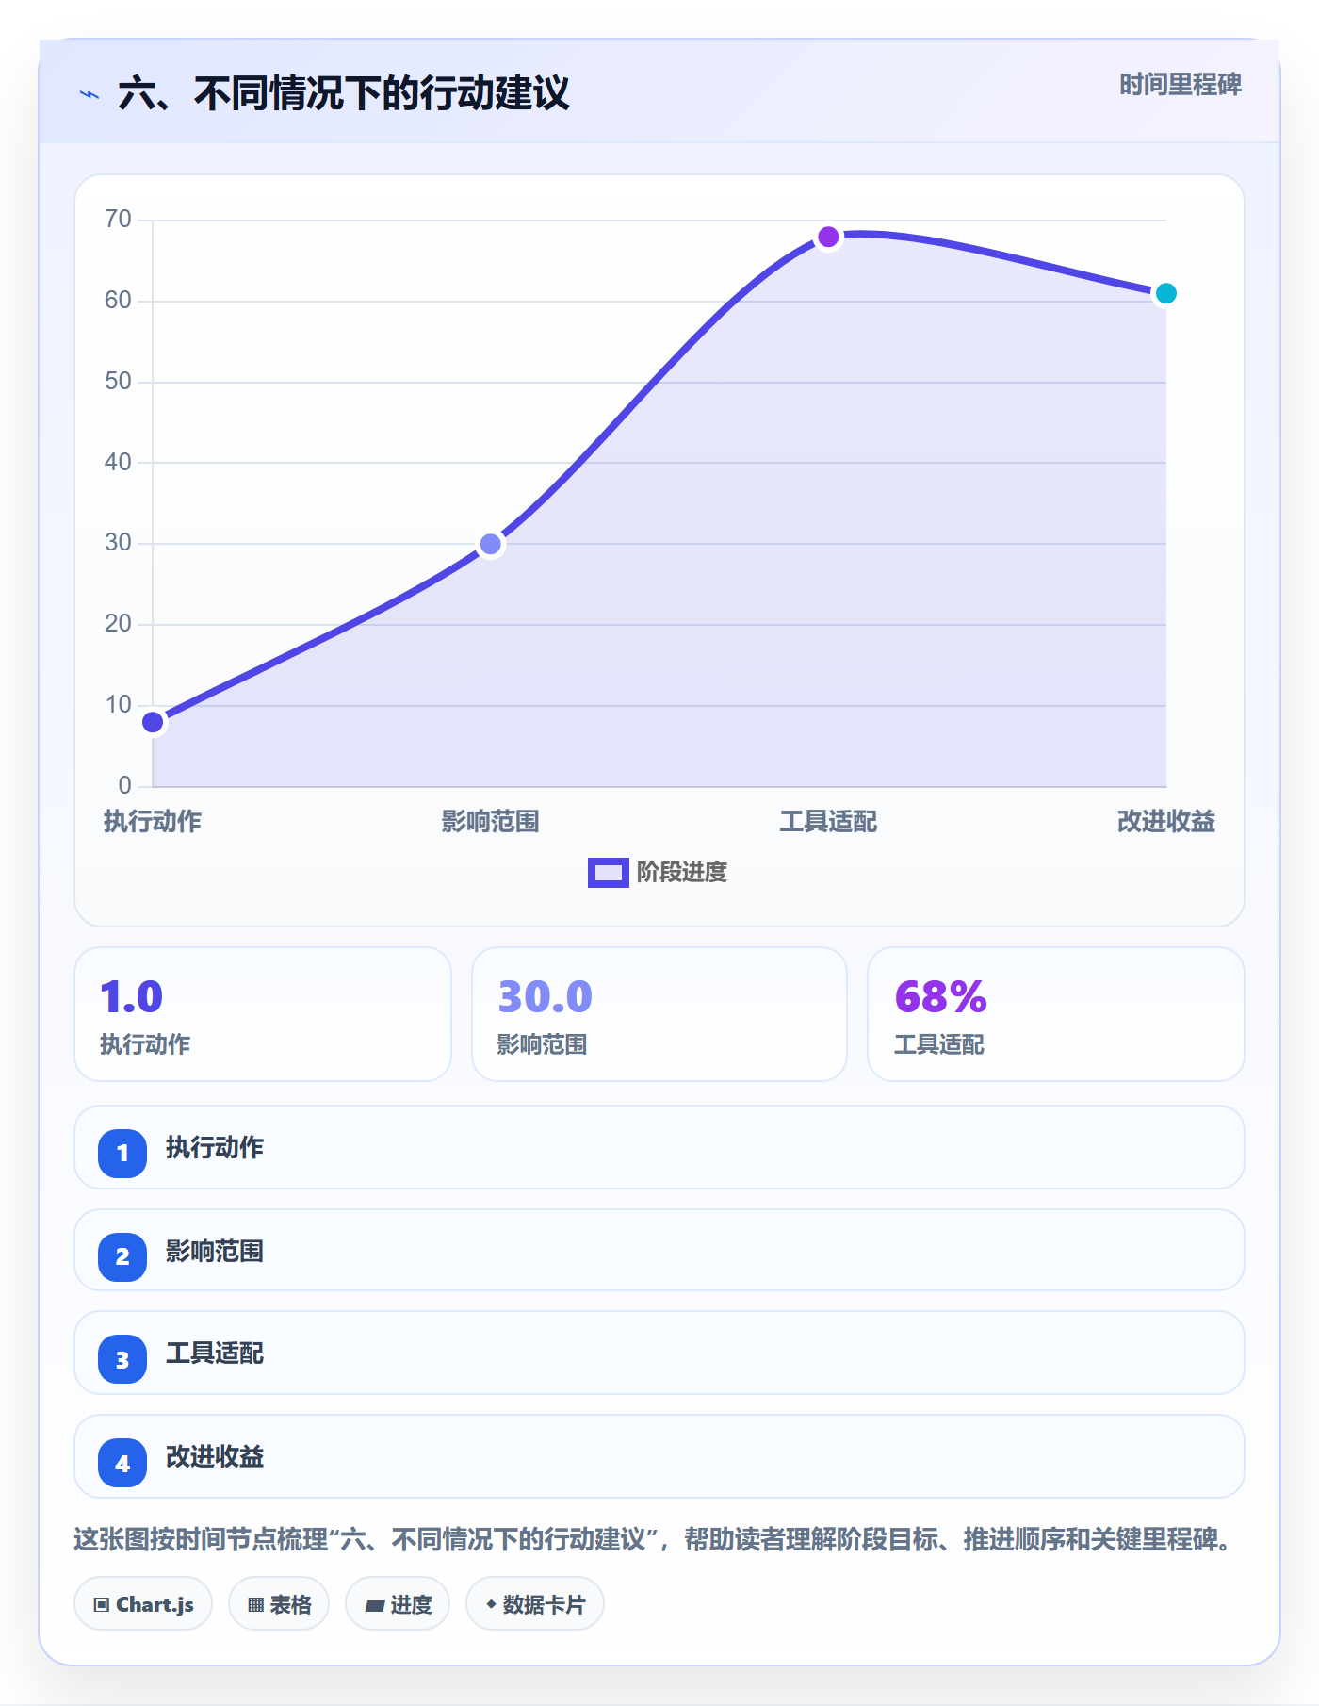The height and width of the screenshot is (1706, 1319).
Task: Click the grid icon in the 表格 tag
Action: click(x=255, y=1604)
